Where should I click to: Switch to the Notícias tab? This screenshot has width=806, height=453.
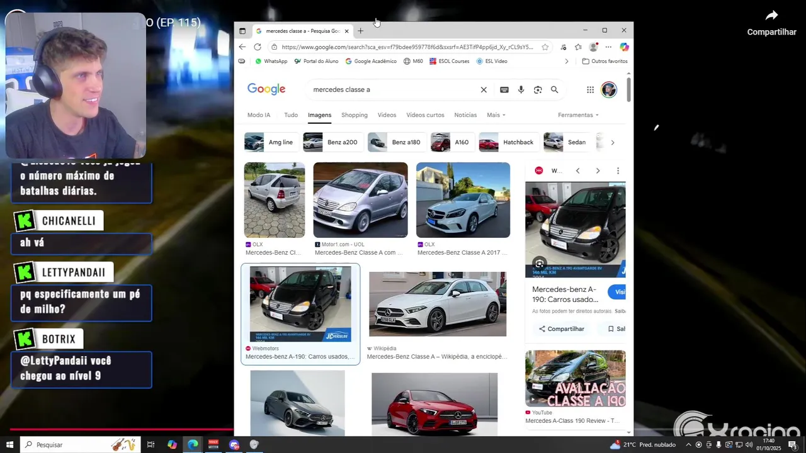click(x=465, y=115)
